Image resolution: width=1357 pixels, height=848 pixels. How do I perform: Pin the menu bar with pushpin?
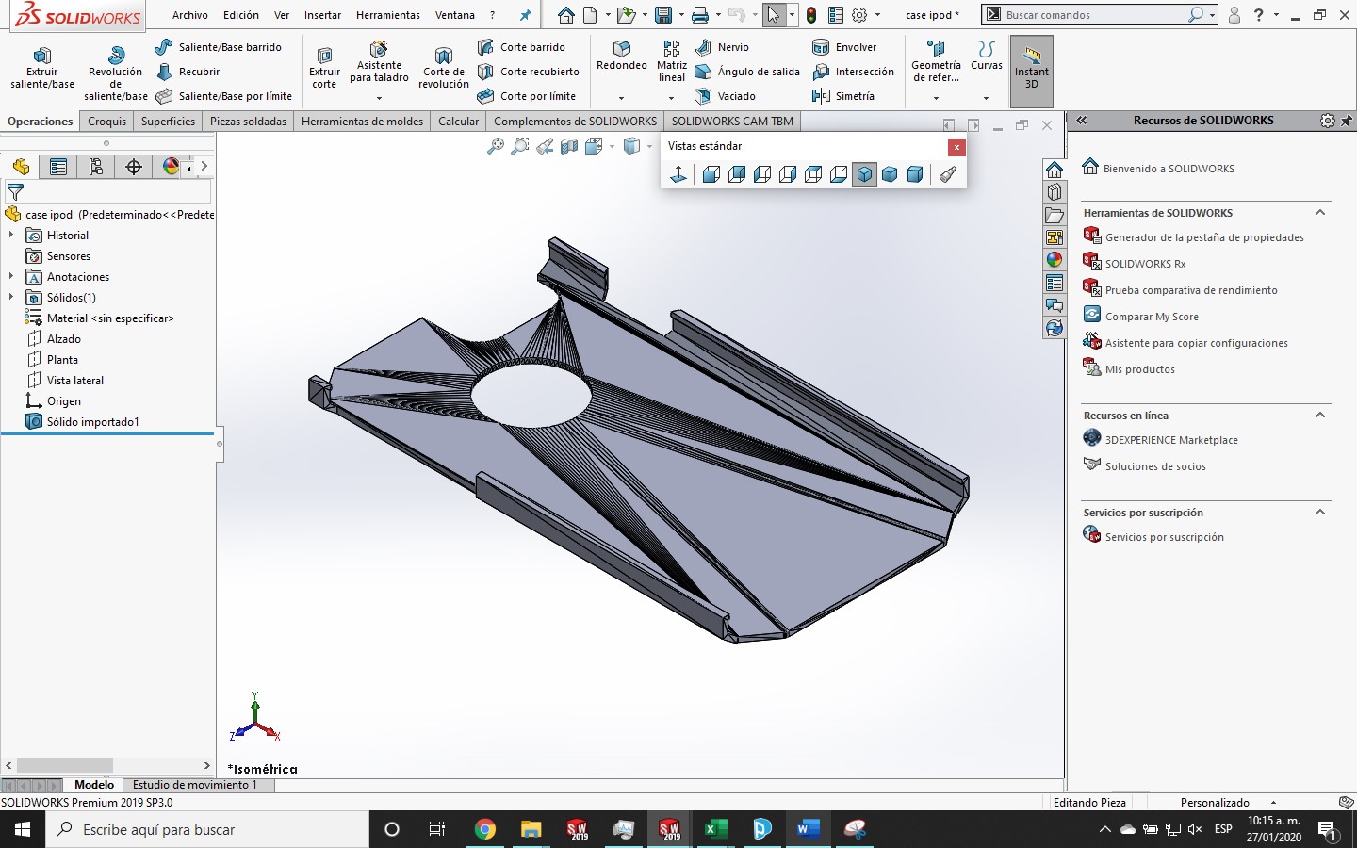(526, 15)
